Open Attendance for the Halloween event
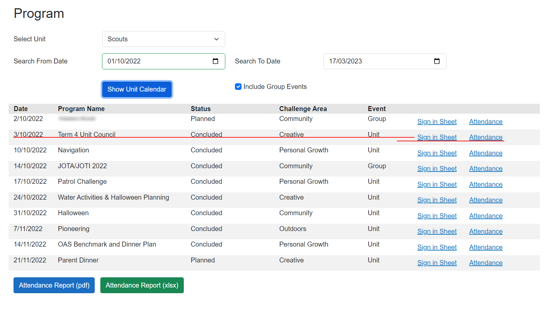 (x=485, y=216)
